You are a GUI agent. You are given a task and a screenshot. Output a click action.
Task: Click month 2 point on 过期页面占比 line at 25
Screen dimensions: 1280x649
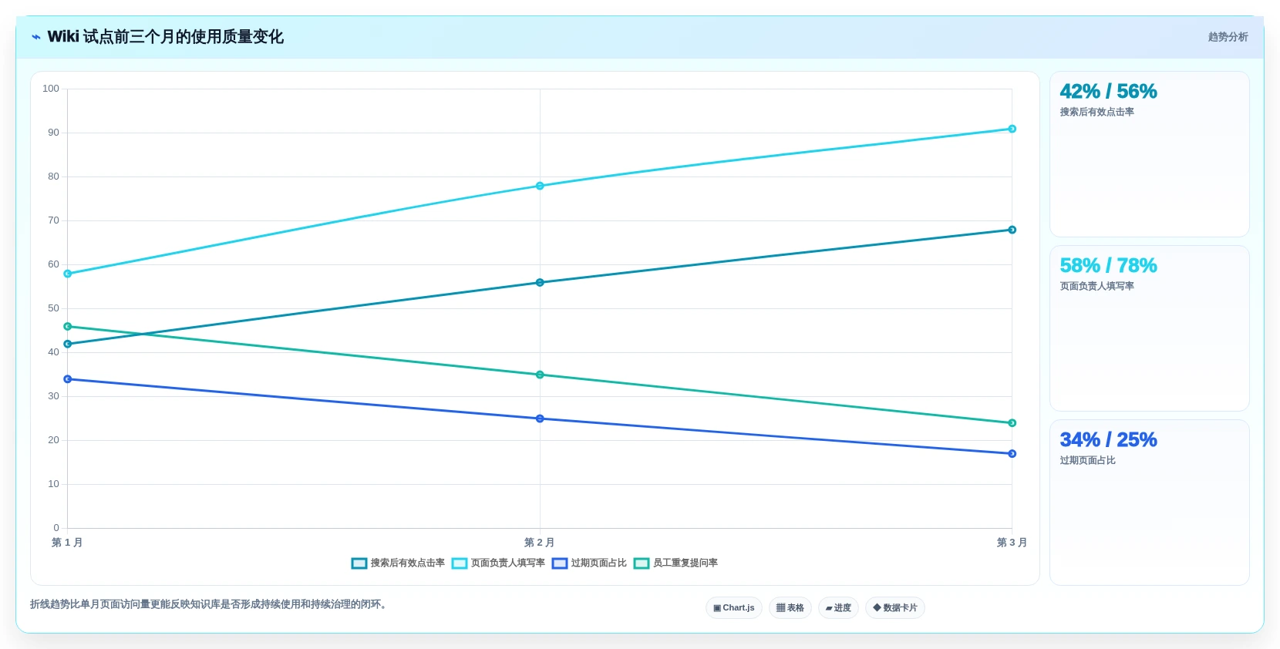pos(540,419)
